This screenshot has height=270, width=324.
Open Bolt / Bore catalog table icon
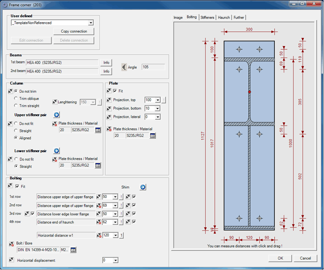click(73, 250)
